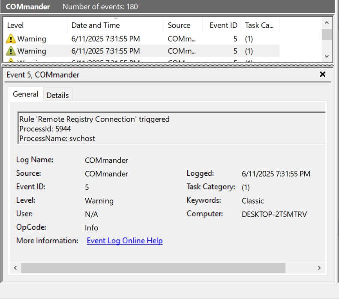Screen dimensions: 339x299
Task: Select the first Warning event row's date
Action: click(x=105, y=39)
